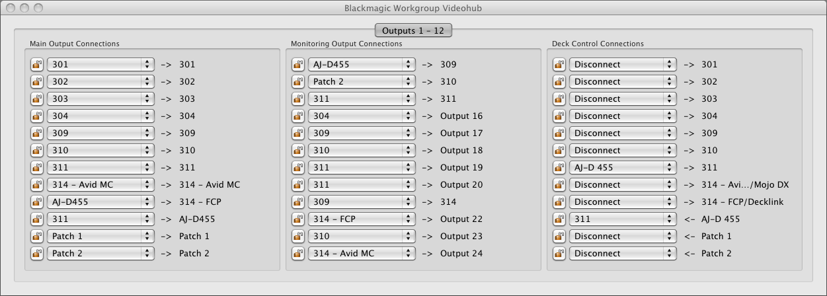This screenshot has height=296, width=827.
Task: Toggle lock for Deck Control 301 row
Action: [559, 65]
